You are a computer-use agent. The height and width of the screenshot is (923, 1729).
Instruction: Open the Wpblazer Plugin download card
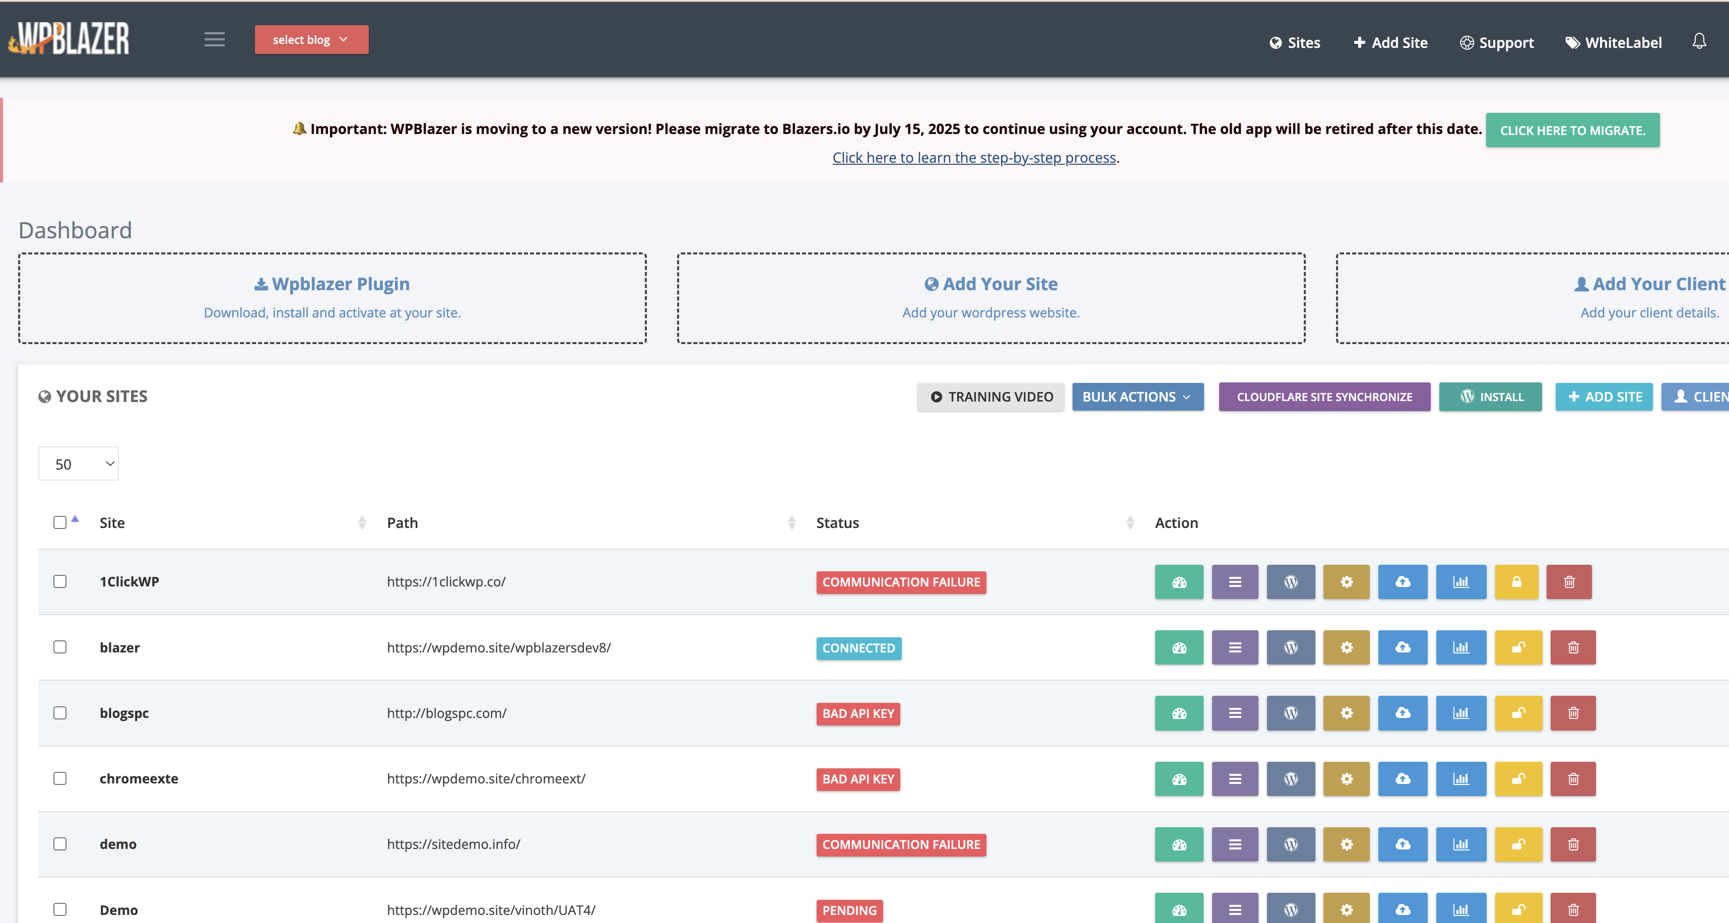click(x=332, y=298)
